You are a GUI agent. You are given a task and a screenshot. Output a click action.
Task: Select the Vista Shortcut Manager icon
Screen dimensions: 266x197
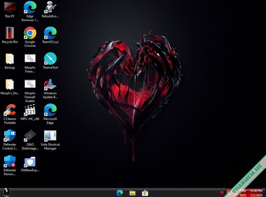point(50,140)
